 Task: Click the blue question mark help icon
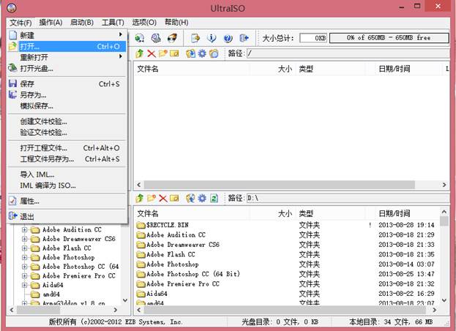228,38
